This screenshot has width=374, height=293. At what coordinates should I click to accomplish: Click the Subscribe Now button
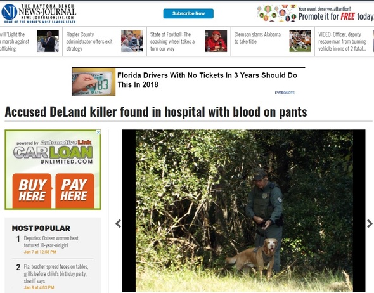[188, 13]
